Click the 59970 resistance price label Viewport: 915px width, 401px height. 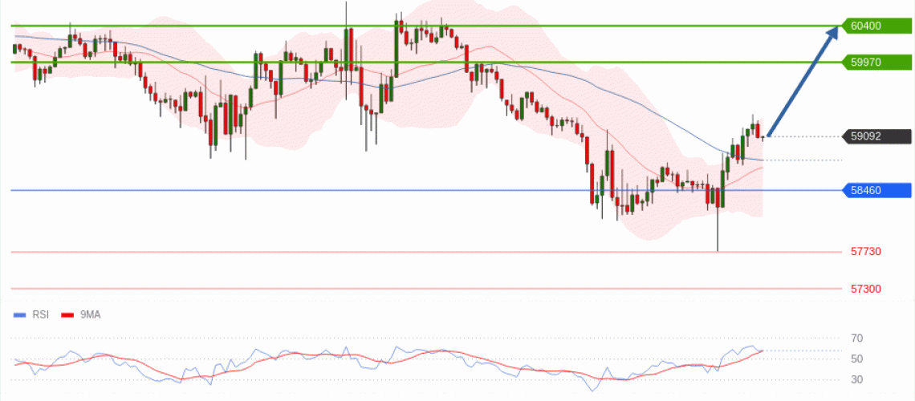click(x=876, y=62)
